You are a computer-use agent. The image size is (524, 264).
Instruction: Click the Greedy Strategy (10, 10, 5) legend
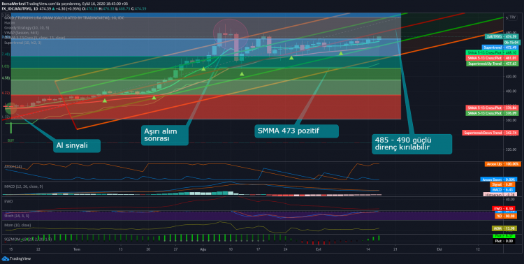click(x=27, y=28)
